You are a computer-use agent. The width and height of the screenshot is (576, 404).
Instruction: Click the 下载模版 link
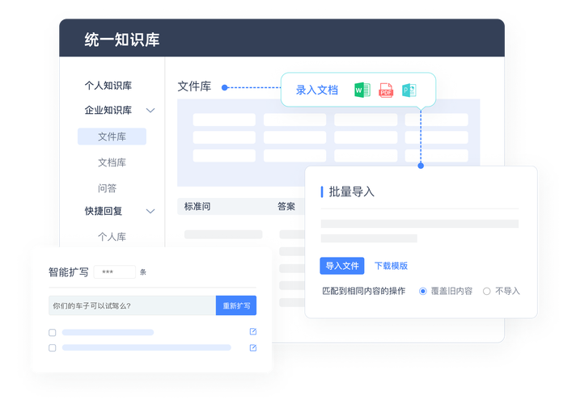[392, 266]
